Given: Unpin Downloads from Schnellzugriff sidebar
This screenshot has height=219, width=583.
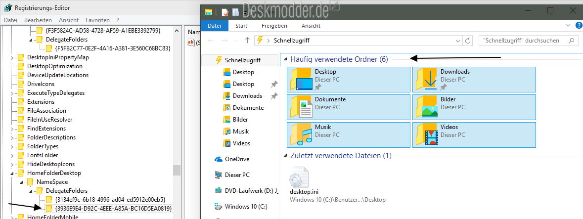Looking at the screenshot, I should pyautogui.click(x=274, y=96).
